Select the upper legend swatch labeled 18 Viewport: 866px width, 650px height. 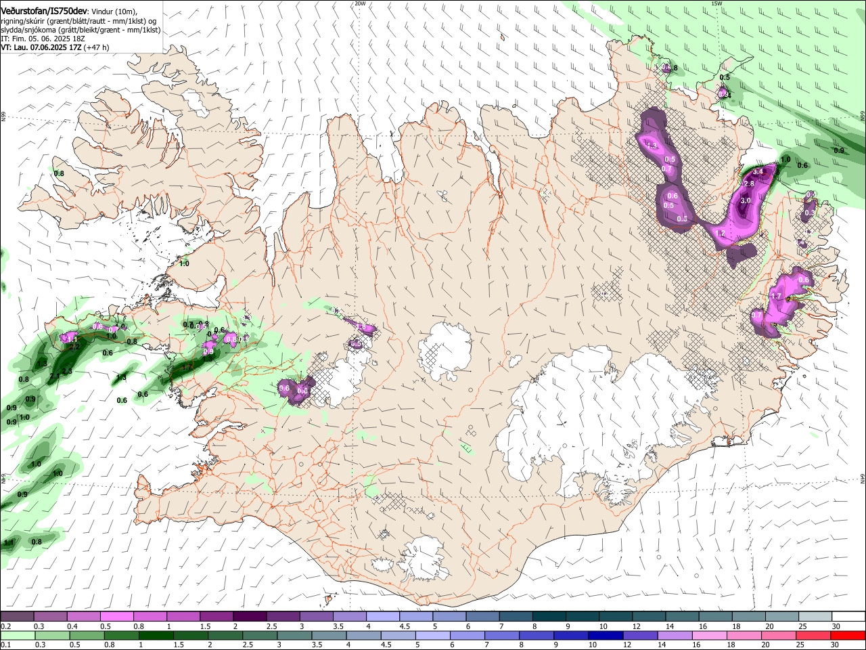click(x=748, y=617)
